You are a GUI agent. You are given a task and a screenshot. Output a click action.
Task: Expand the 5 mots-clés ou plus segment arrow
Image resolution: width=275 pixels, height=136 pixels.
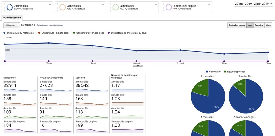[209, 4]
